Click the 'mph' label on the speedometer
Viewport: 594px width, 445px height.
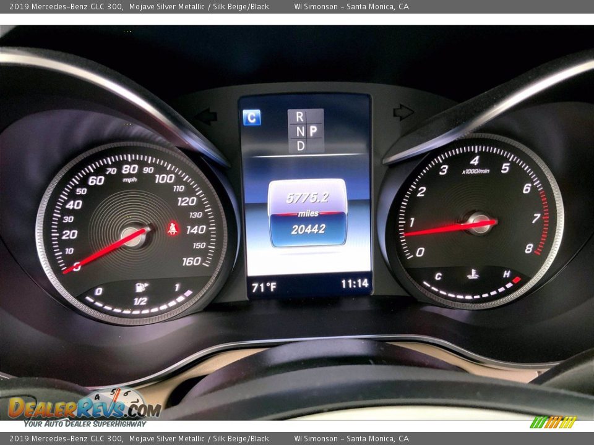(x=130, y=180)
